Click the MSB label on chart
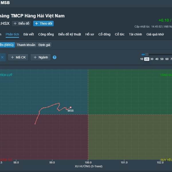Image resolution: width=172 pixels, height=172 pixels. [71, 111]
